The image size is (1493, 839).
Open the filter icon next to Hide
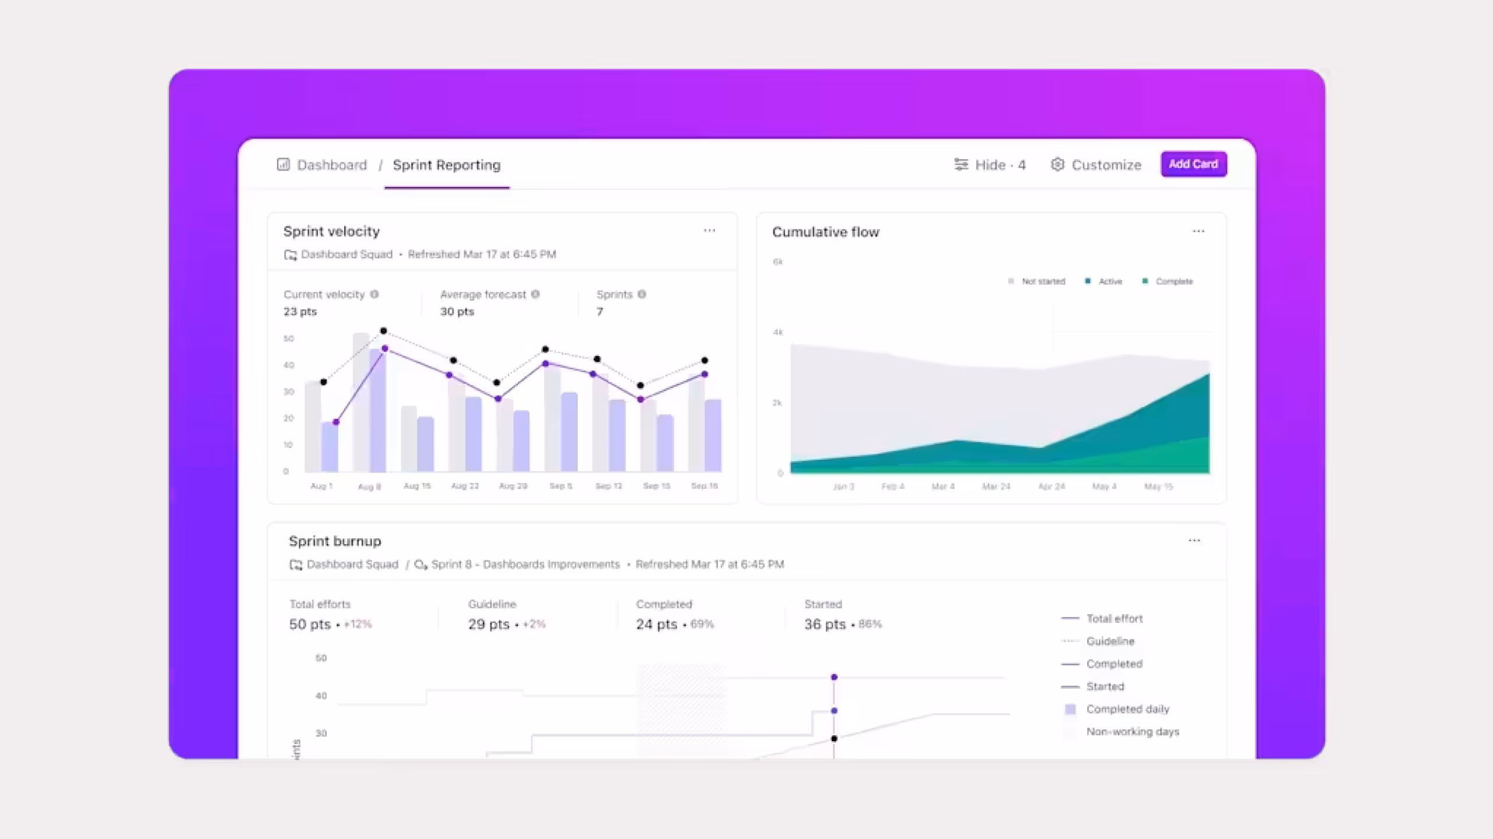[x=961, y=165]
